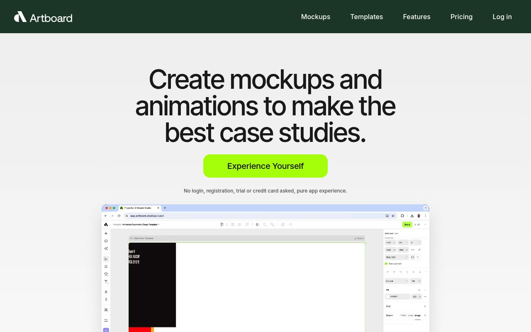The image size is (531, 332).
Task: Switch to the Artboard tab in right panel
Action: 389,233
